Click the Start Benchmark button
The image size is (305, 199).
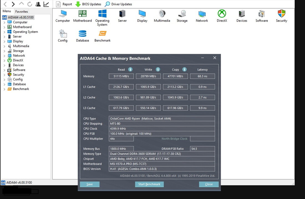[149, 184]
